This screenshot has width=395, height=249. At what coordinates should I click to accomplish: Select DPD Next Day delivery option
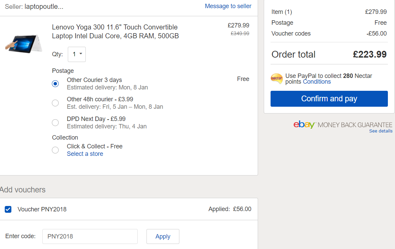click(55, 123)
